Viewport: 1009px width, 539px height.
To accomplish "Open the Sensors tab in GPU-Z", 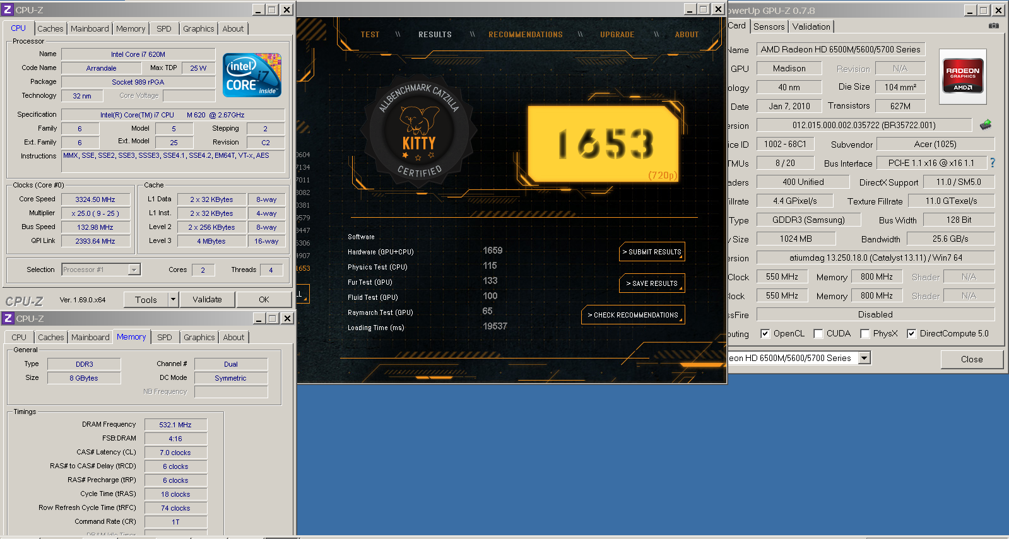I will pyautogui.click(x=769, y=27).
